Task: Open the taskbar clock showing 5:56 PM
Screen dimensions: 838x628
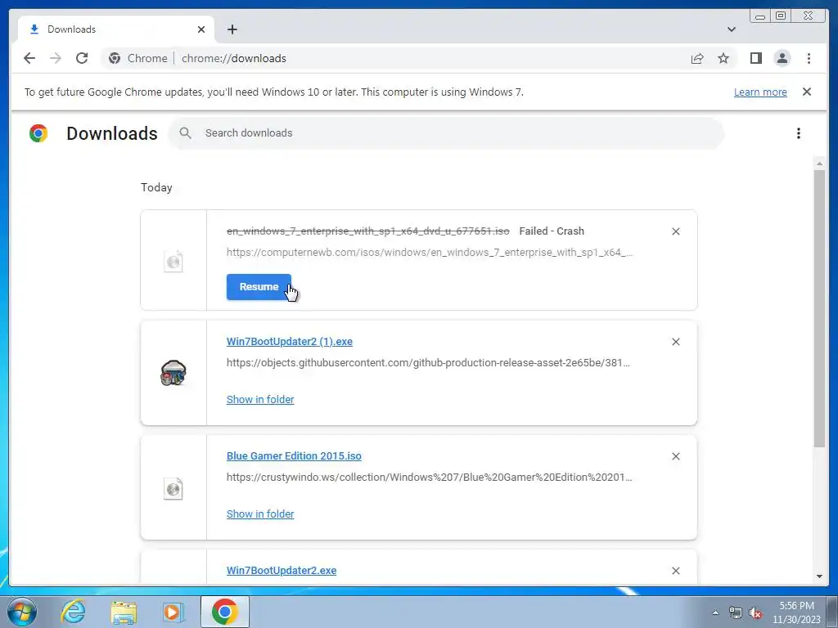Action: coord(796,612)
